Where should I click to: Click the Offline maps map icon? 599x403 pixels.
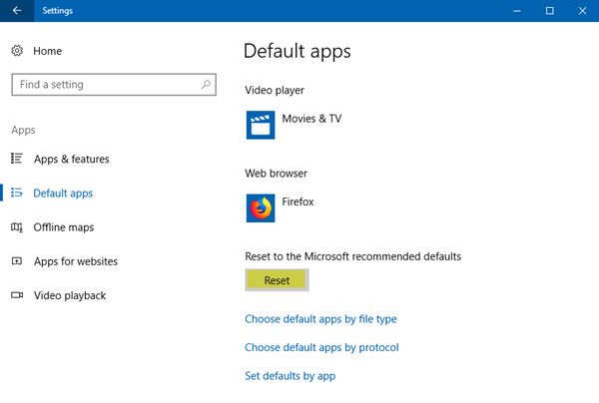point(17,227)
